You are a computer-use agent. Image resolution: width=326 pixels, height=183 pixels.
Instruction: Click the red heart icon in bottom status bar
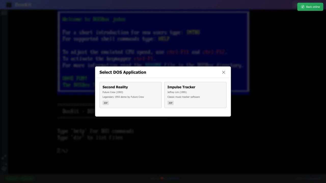(x=162, y=178)
